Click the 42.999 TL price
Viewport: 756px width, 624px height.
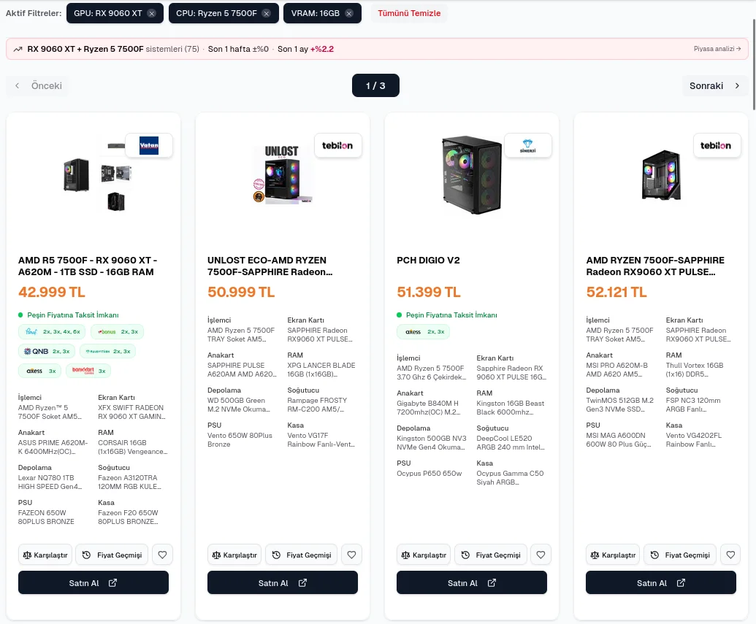52,292
